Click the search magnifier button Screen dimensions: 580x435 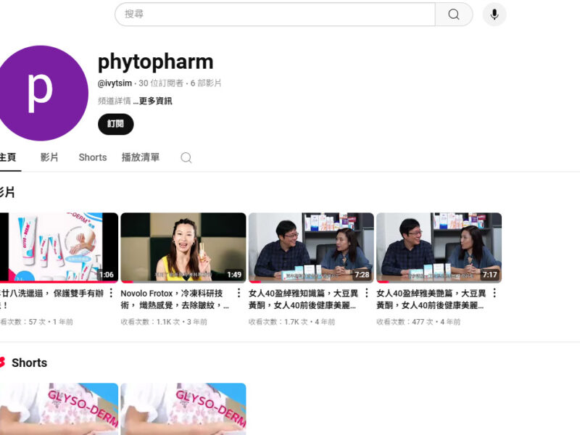(x=454, y=14)
